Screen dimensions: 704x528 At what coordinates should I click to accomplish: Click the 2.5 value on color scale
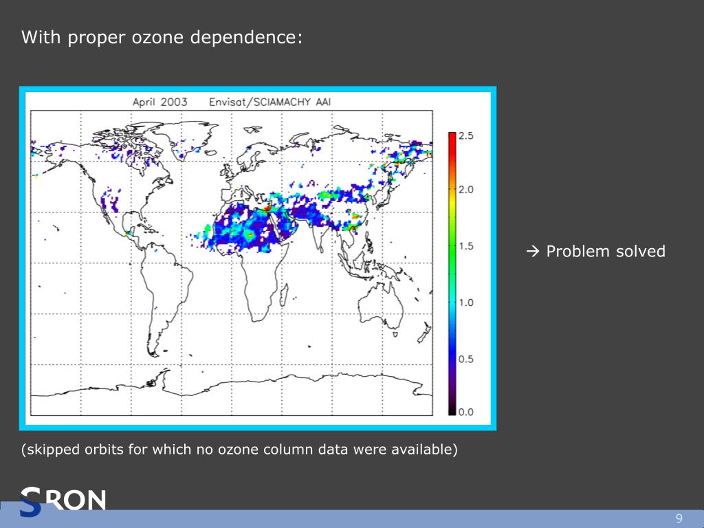point(466,136)
